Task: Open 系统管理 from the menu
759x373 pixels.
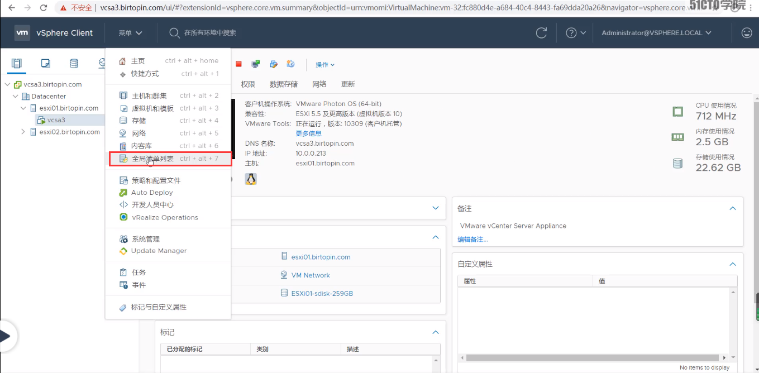Action: (168, 239)
